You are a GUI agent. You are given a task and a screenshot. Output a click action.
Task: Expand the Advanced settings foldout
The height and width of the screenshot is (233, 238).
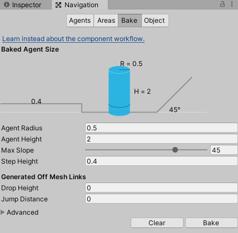(x=19, y=212)
